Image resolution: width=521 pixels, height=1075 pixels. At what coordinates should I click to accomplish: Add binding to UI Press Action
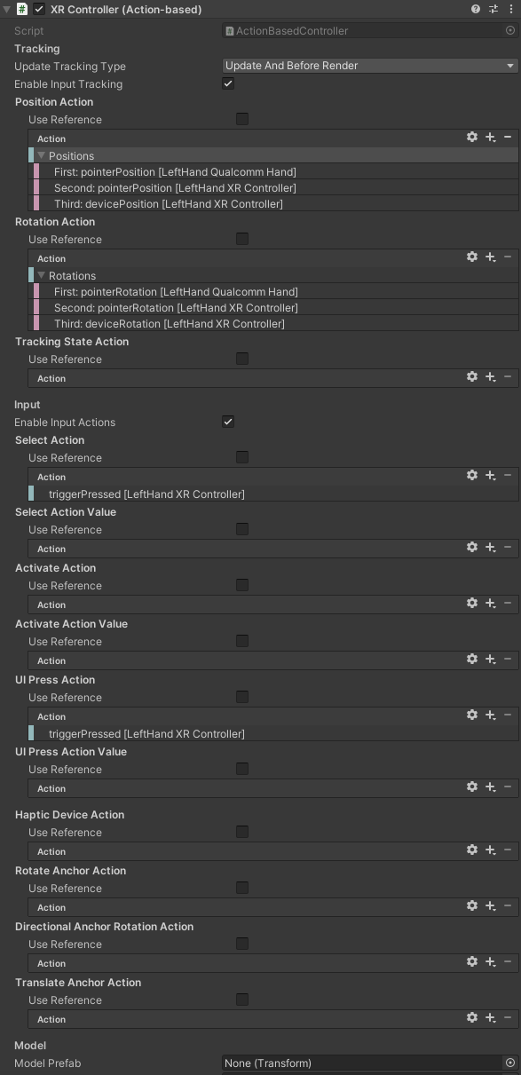(x=490, y=715)
